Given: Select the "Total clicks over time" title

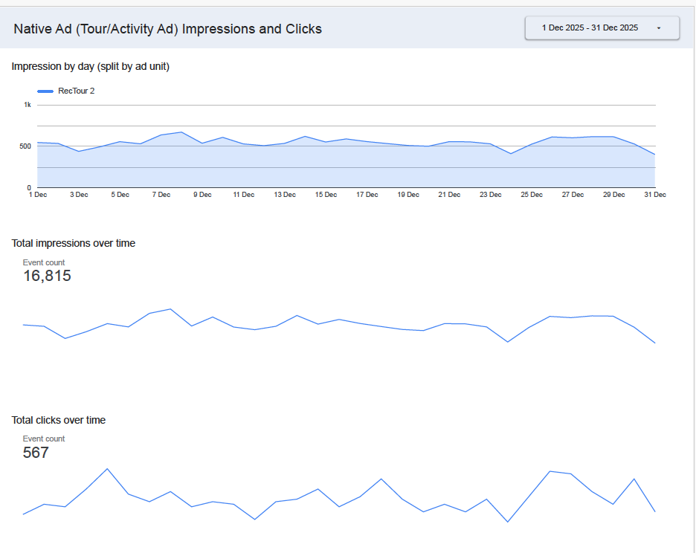Looking at the screenshot, I should [x=59, y=420].
